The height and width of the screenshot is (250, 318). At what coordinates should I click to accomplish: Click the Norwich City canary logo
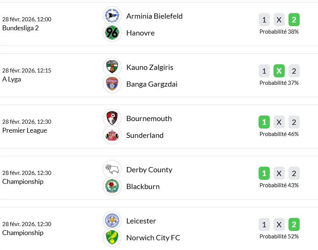coord(112,238)
